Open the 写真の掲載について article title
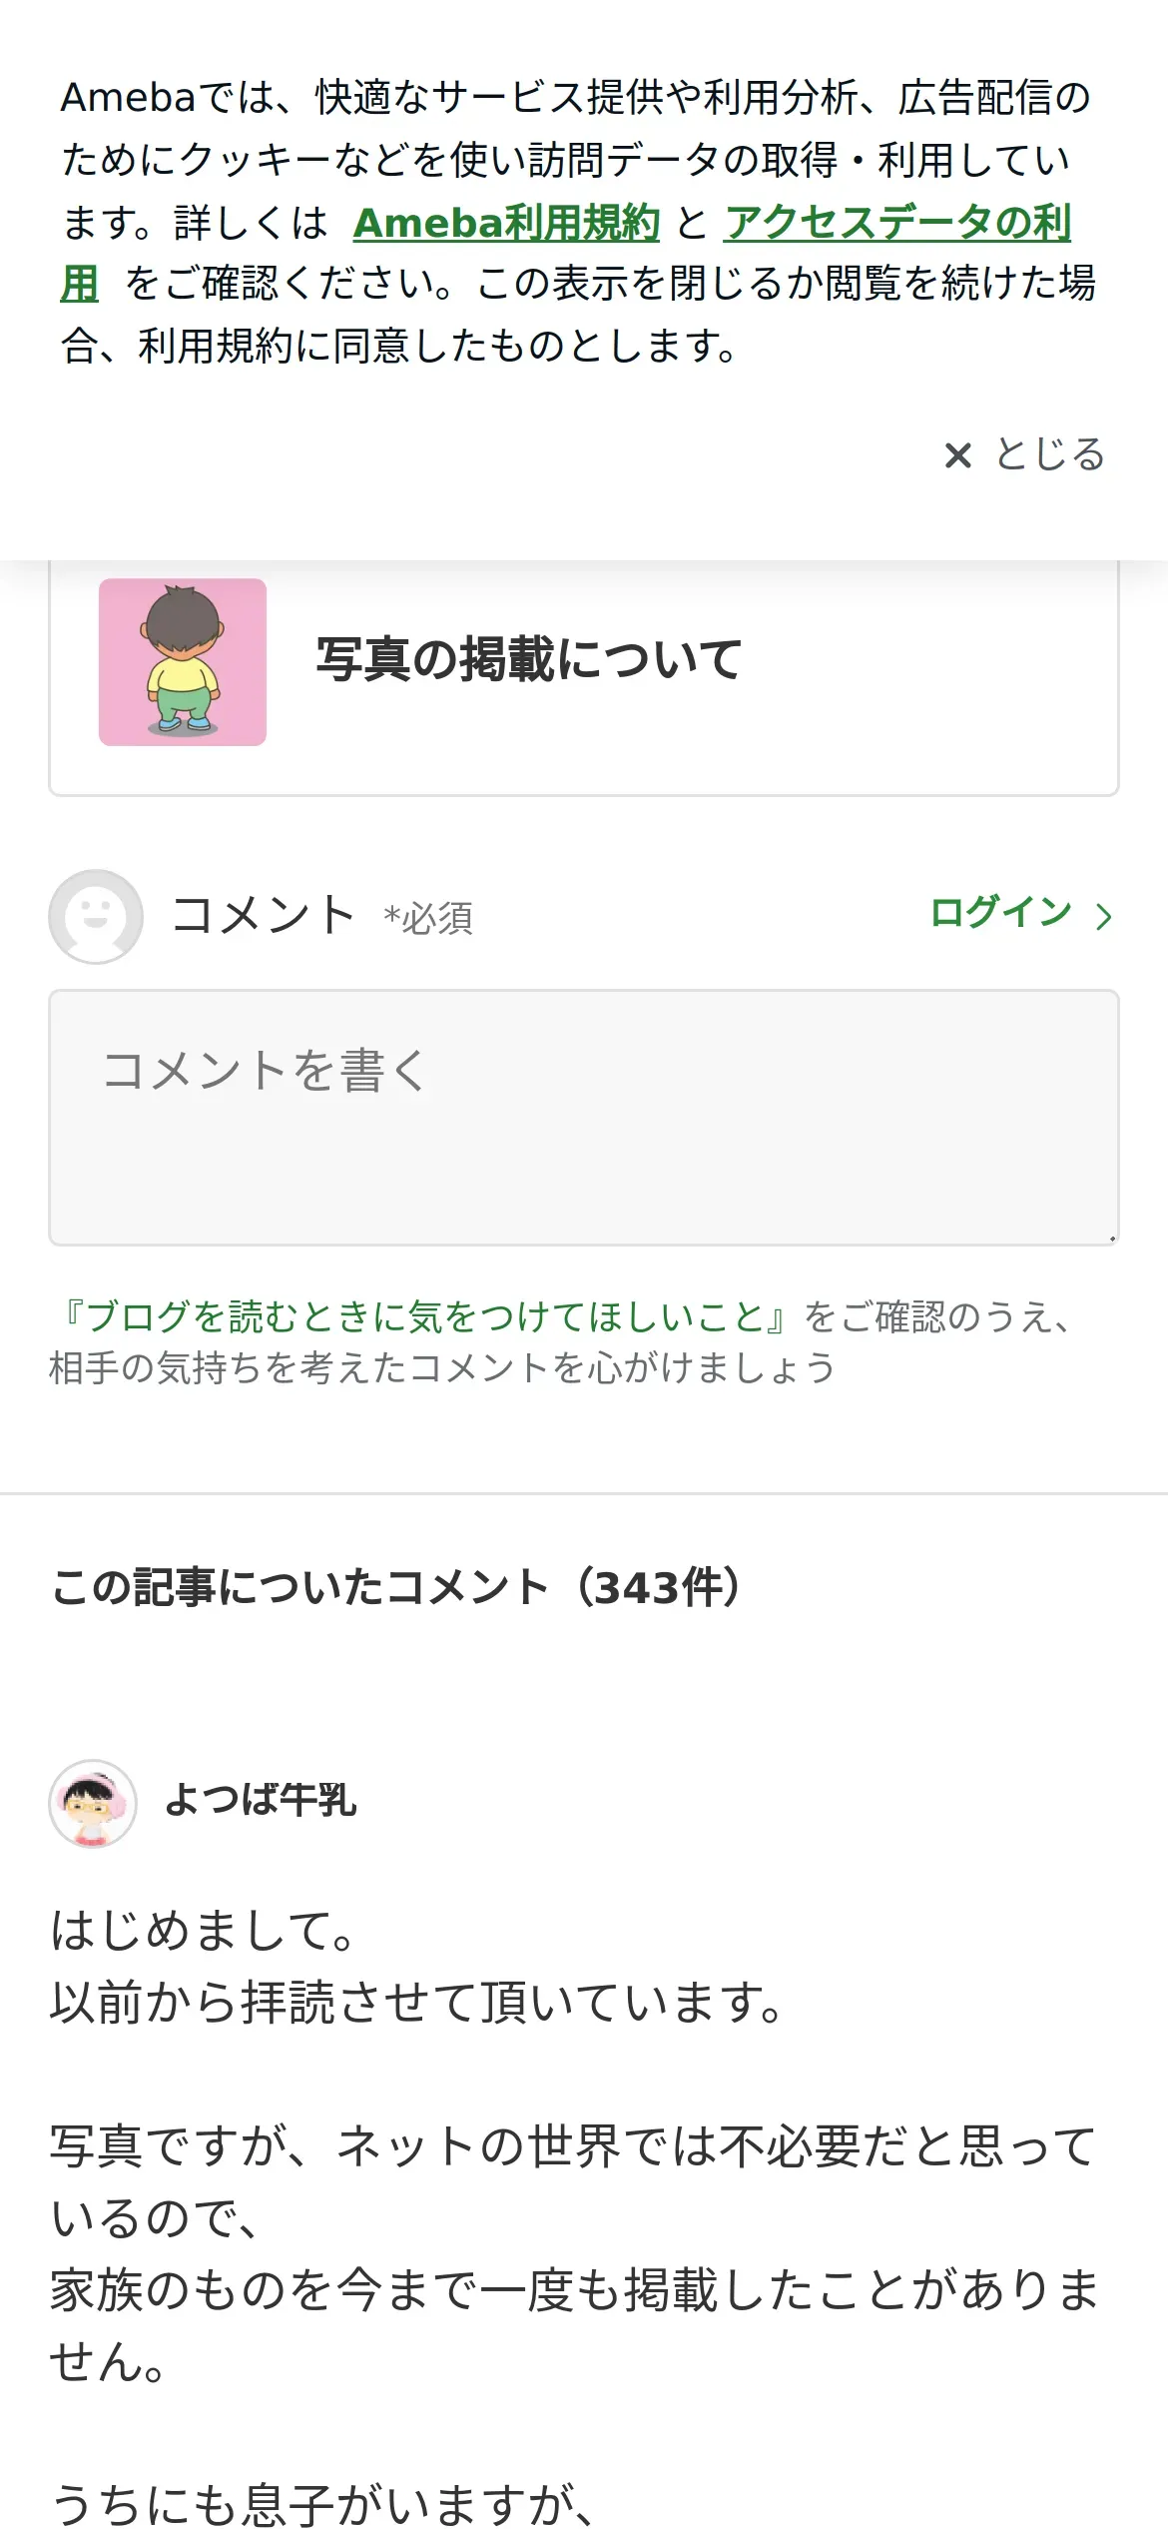 529,660
